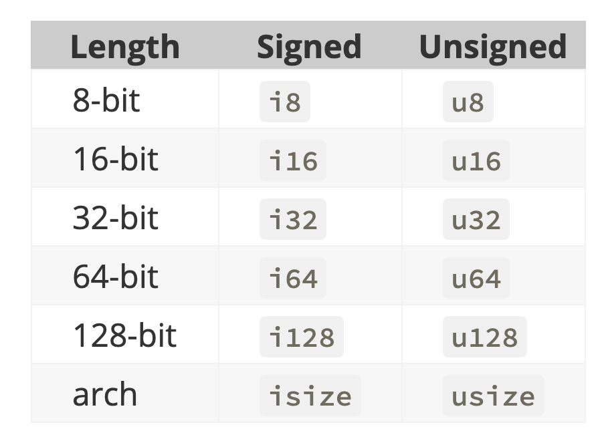Click the u16 type code
The image size is (602, 437).
pos(476,161)
